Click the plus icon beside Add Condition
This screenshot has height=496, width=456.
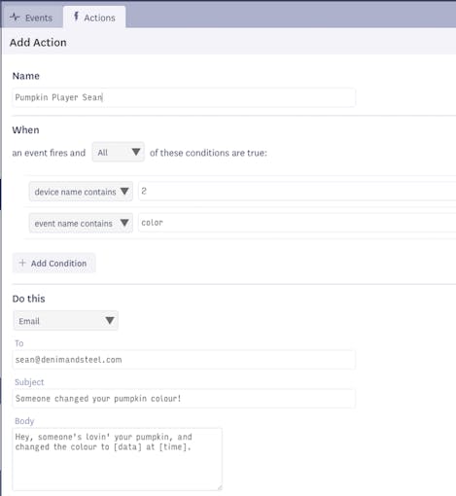click(22, 263)
